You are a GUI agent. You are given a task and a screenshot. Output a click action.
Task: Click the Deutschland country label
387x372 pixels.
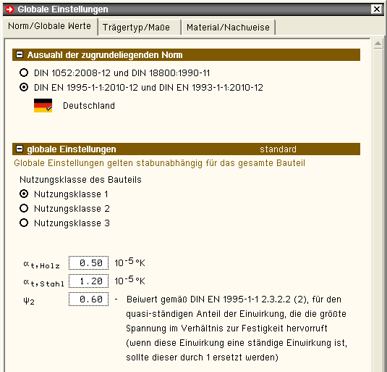click(89, 106)
